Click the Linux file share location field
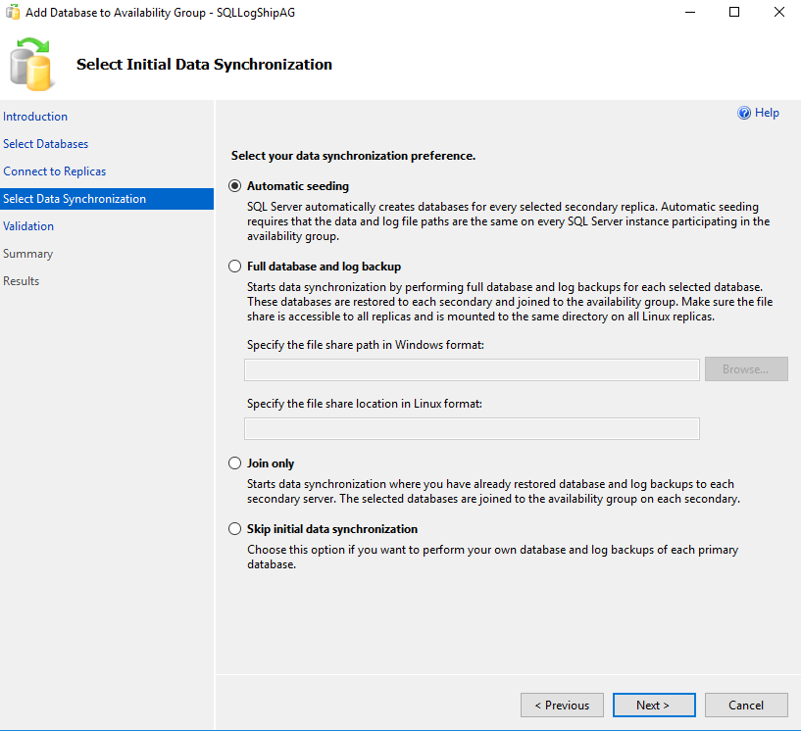Viewport: 801px width, 731px height. (x=472, y=428)
